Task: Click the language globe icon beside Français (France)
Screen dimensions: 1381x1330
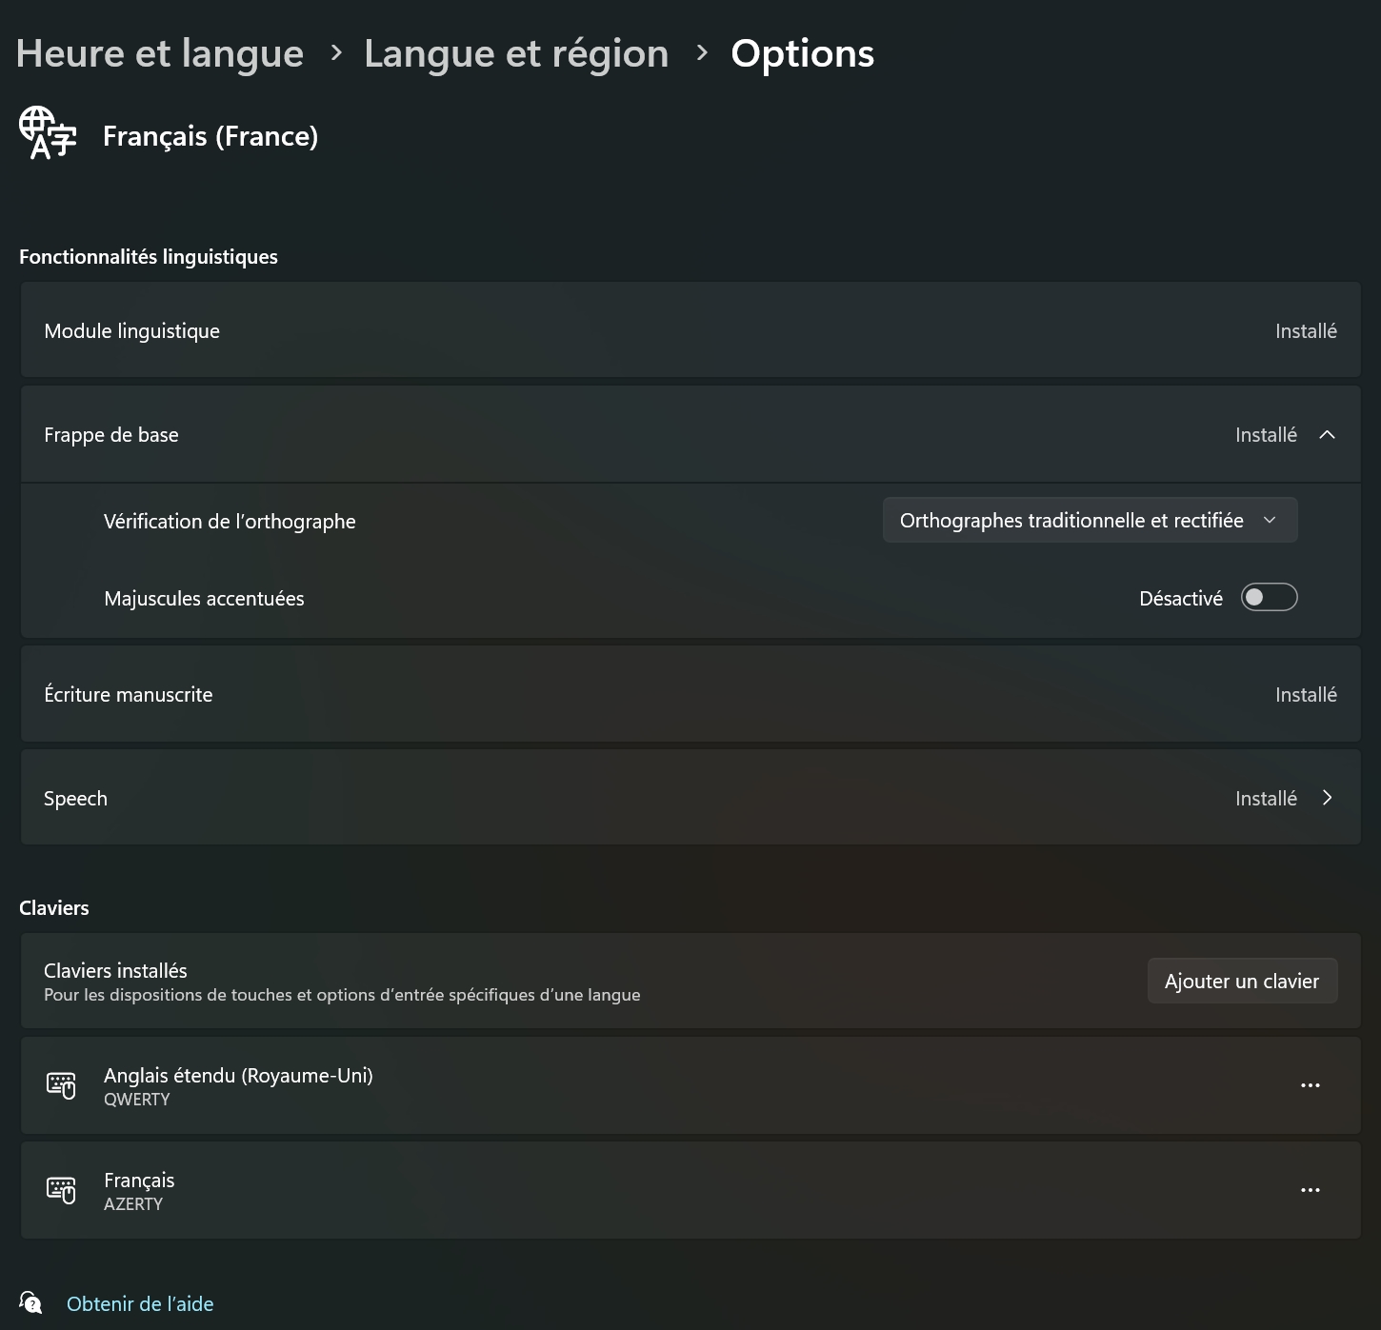Action: [x=48, y=133]
